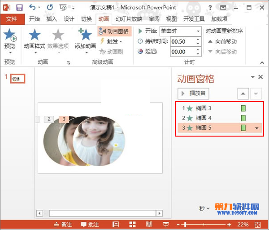The height and width of the screenshot is (230, 269).
Task: Switch to Reading view icon
Action: coord(149,225)
